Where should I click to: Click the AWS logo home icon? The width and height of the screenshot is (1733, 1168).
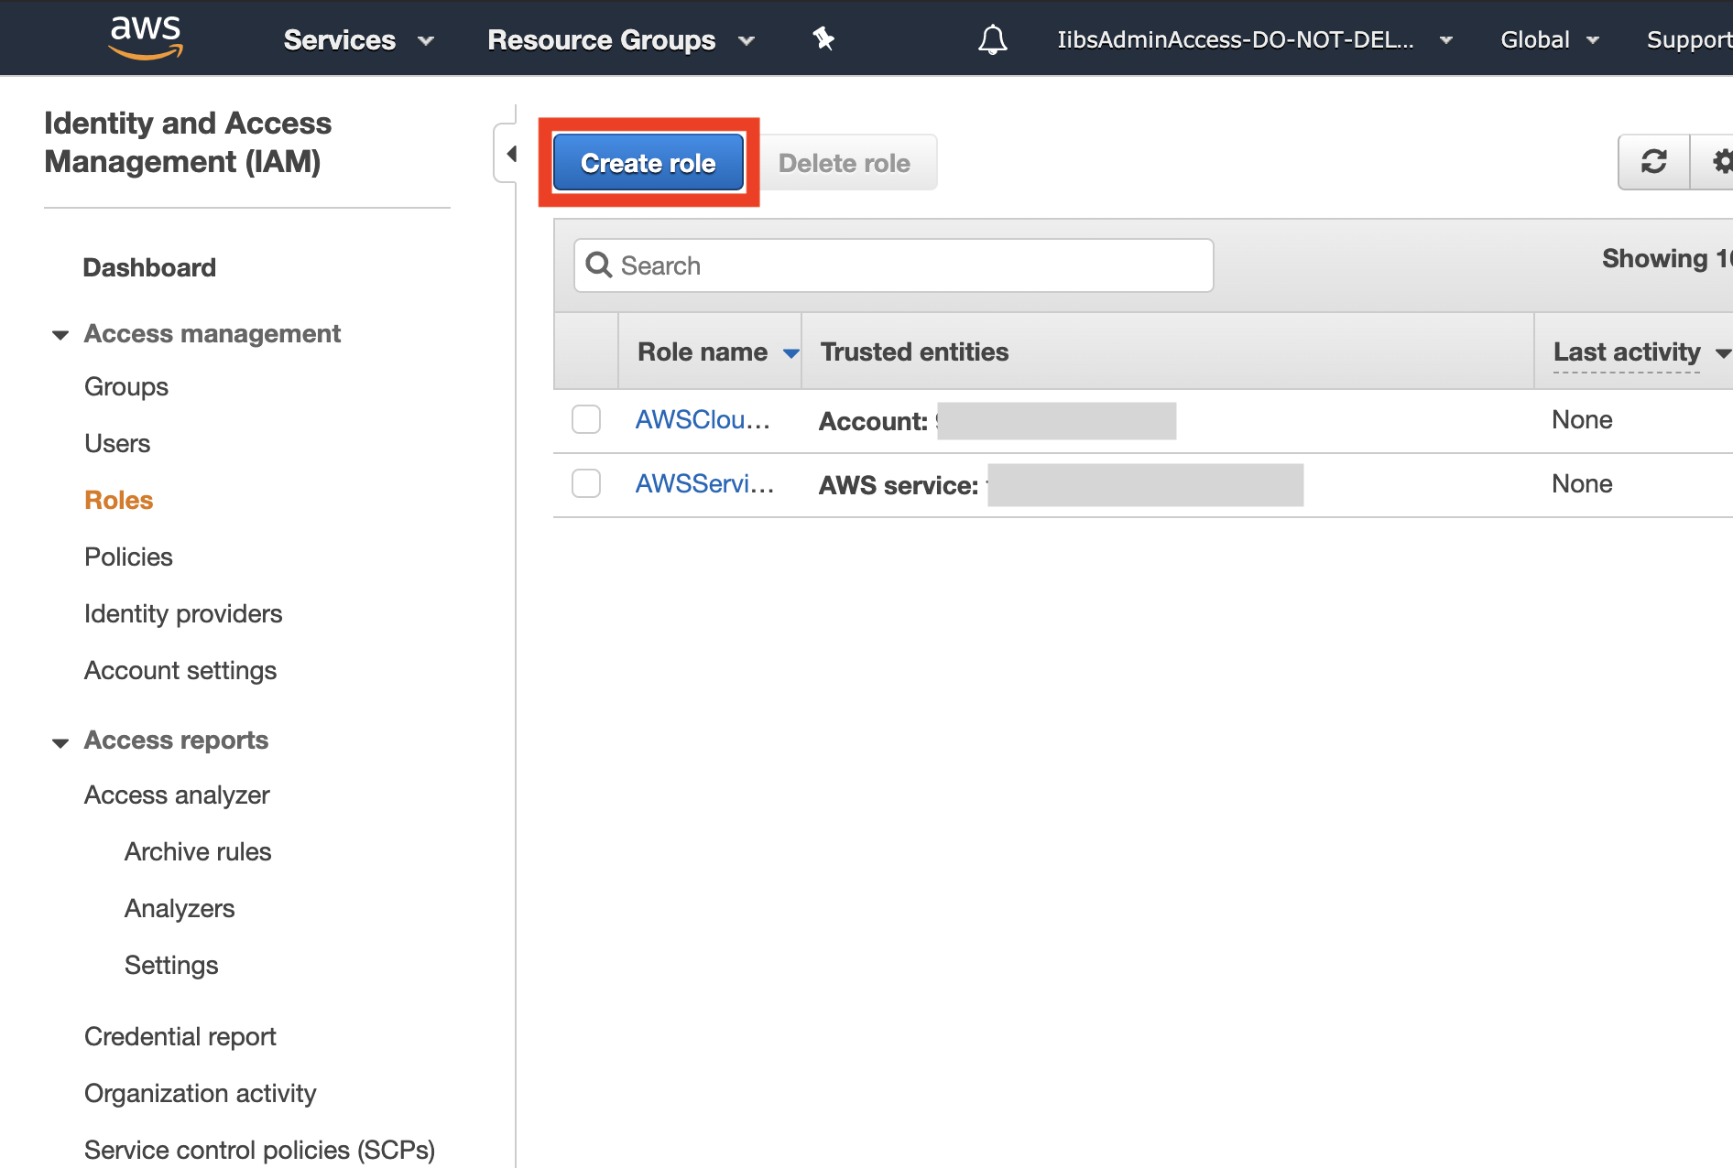(146, 38)
